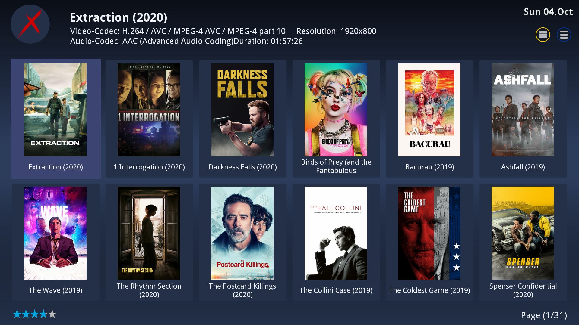Open the 1 Interrogation (2020) poster
579x325 pixels.
pyautogui.click(x=149, y=110)
